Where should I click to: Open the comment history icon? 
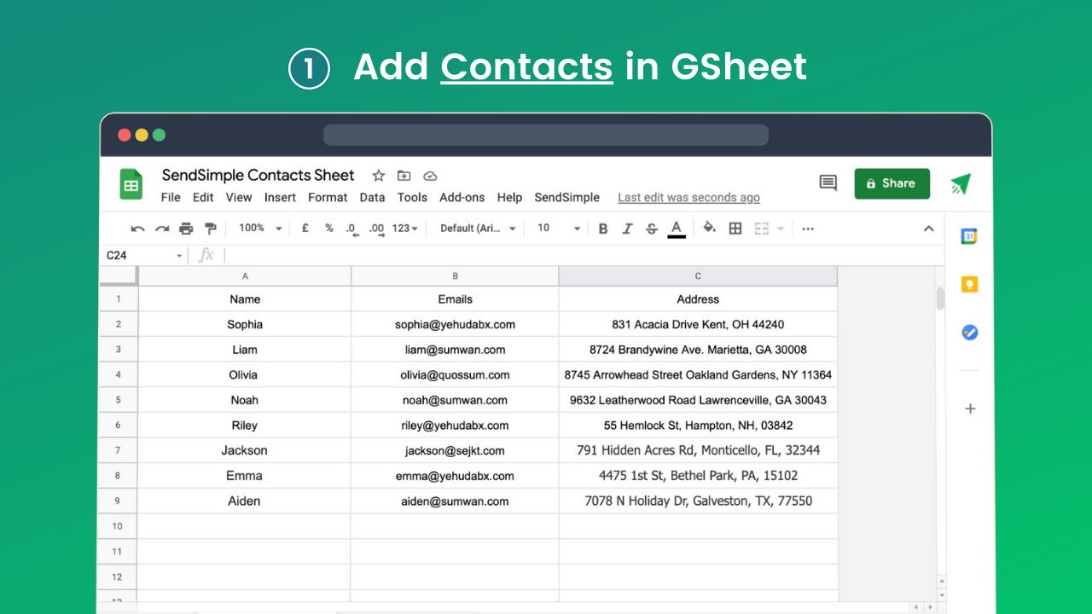coord(828,183)
